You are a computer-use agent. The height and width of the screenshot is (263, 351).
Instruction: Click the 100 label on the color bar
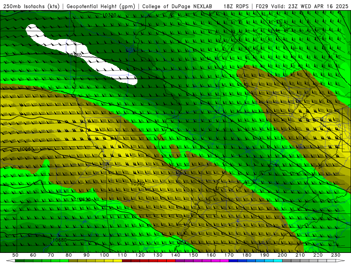(x=104, y=255)
